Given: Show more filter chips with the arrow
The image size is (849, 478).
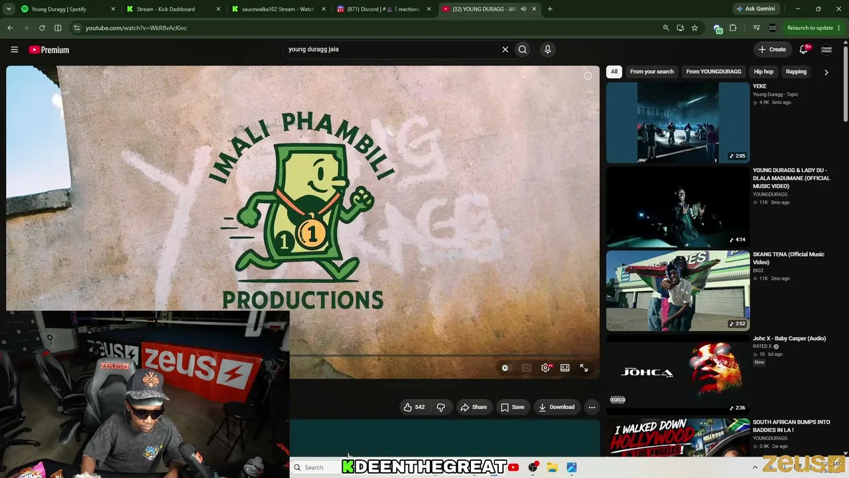Looking at the screenshot, I should 826,72.
